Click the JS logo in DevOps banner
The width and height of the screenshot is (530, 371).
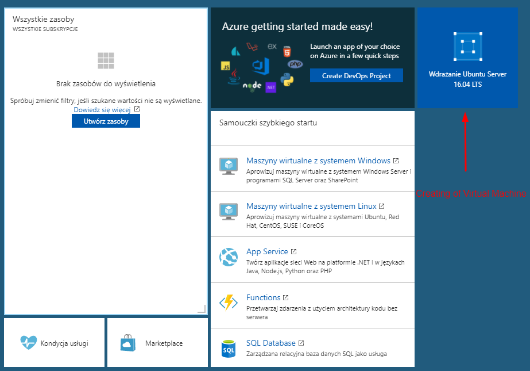(x=226, y=66)
